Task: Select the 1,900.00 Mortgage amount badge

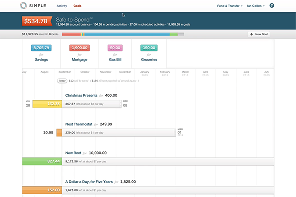Action: 79,48
